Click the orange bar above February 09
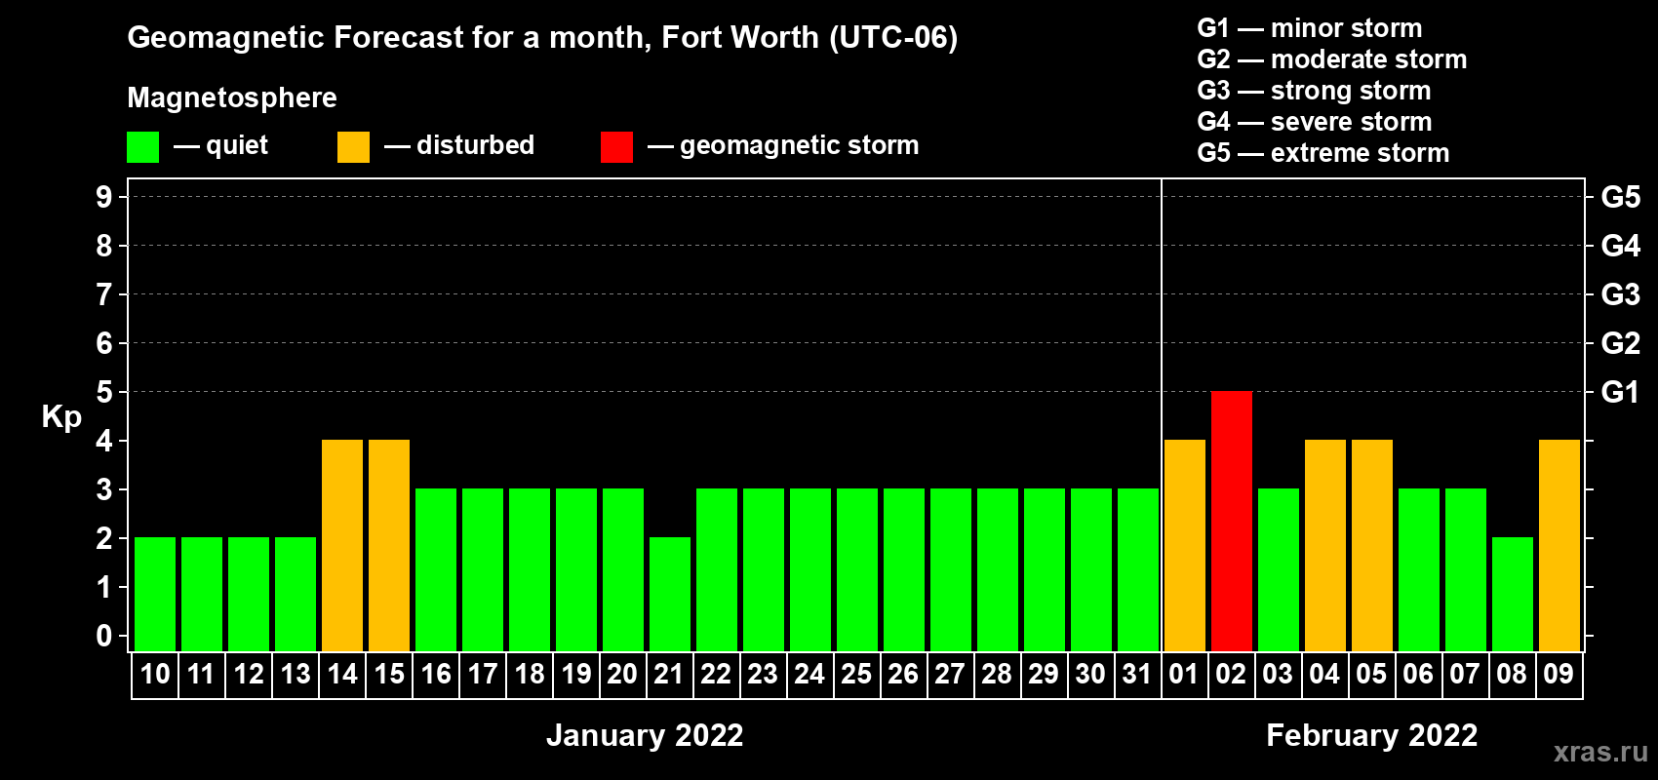 click(1559, 545)
